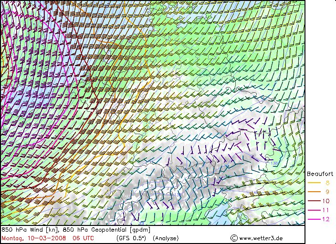The width and height of the screenshot is (336, 244).
Task: Click the legend number 12
Action: coord(326,219)
